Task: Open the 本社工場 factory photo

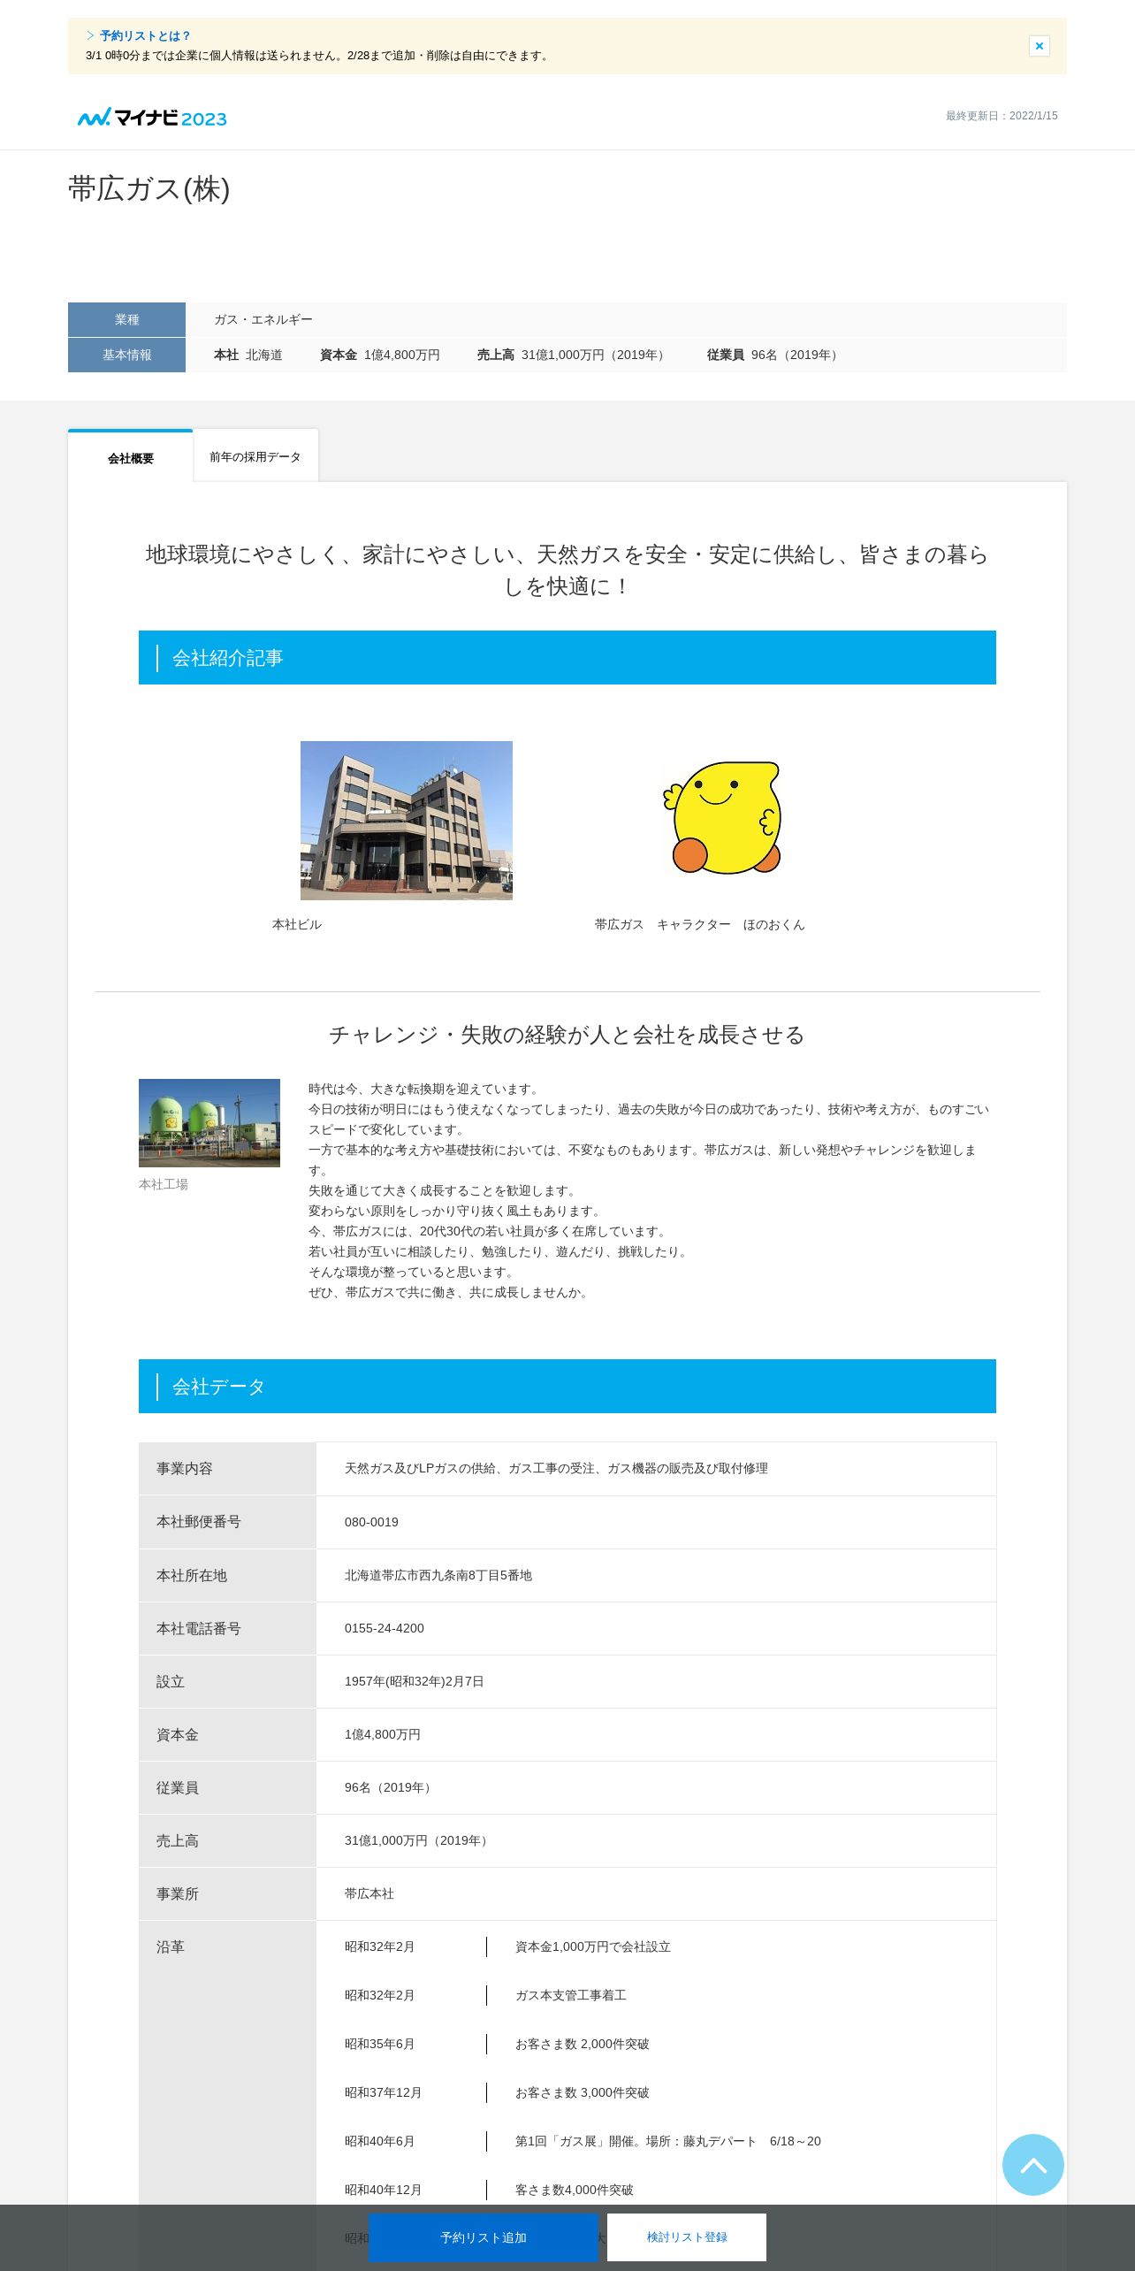Action: [209, 1123]
